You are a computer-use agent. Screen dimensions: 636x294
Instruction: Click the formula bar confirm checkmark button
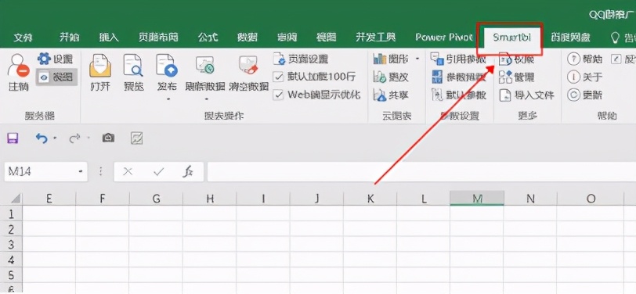pos(158,172)
